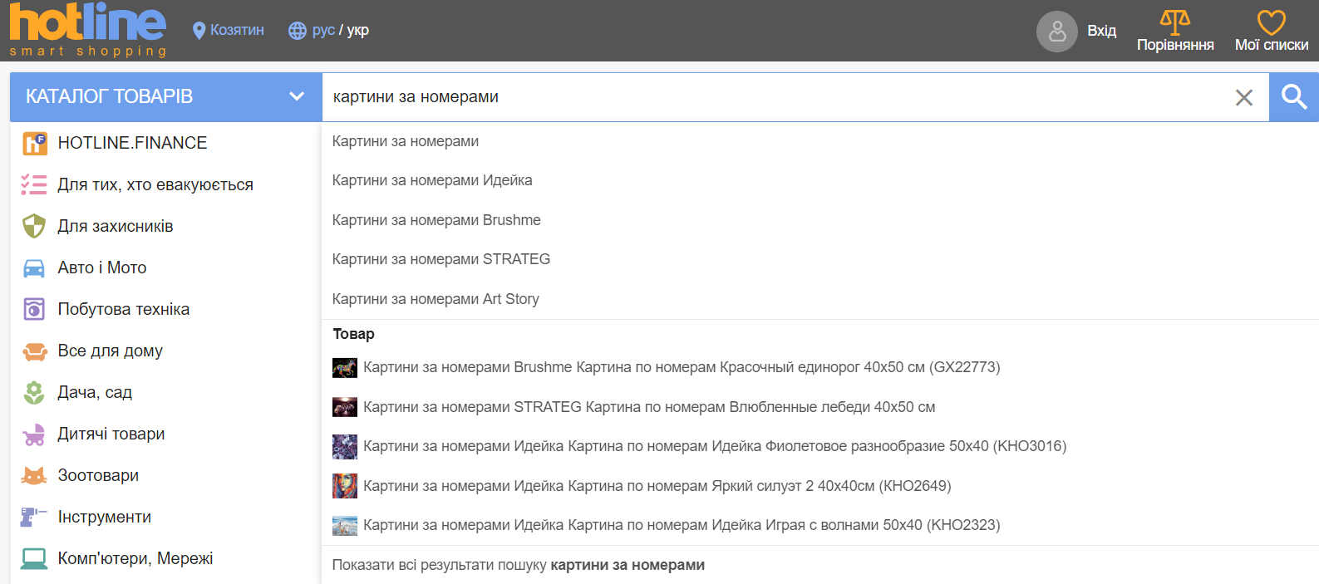The image size is (1319, 584).
Task: Click inside the search input field
Action: pyautogui.click(x=773, y=97)
